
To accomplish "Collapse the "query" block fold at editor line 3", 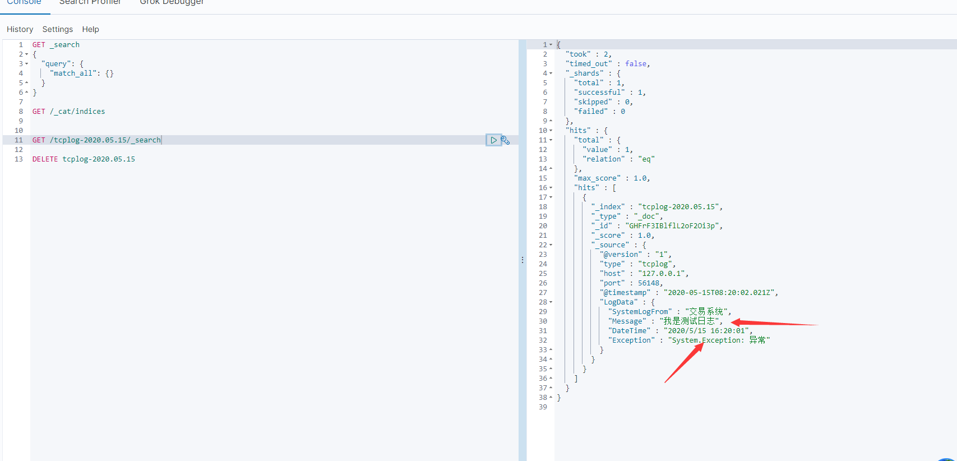I will 26,64.
